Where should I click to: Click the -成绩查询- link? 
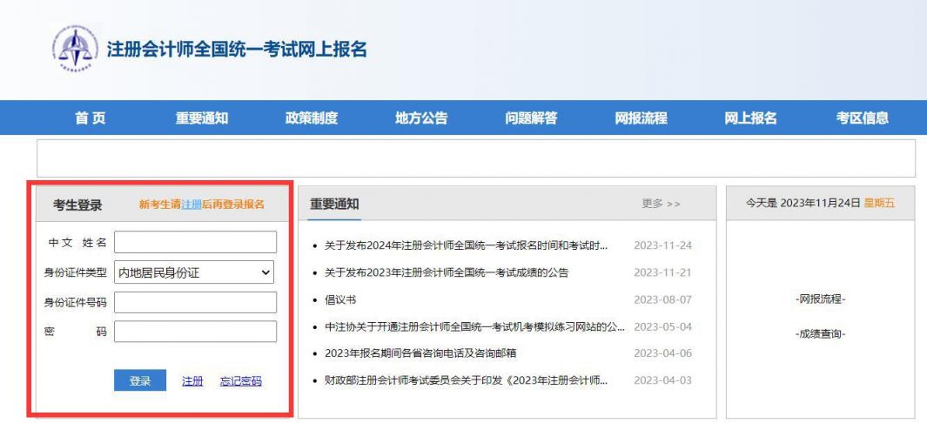[x=821, y=334]
